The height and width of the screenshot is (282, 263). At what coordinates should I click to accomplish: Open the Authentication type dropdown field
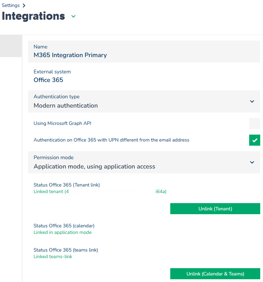click(x=138, y=101)
